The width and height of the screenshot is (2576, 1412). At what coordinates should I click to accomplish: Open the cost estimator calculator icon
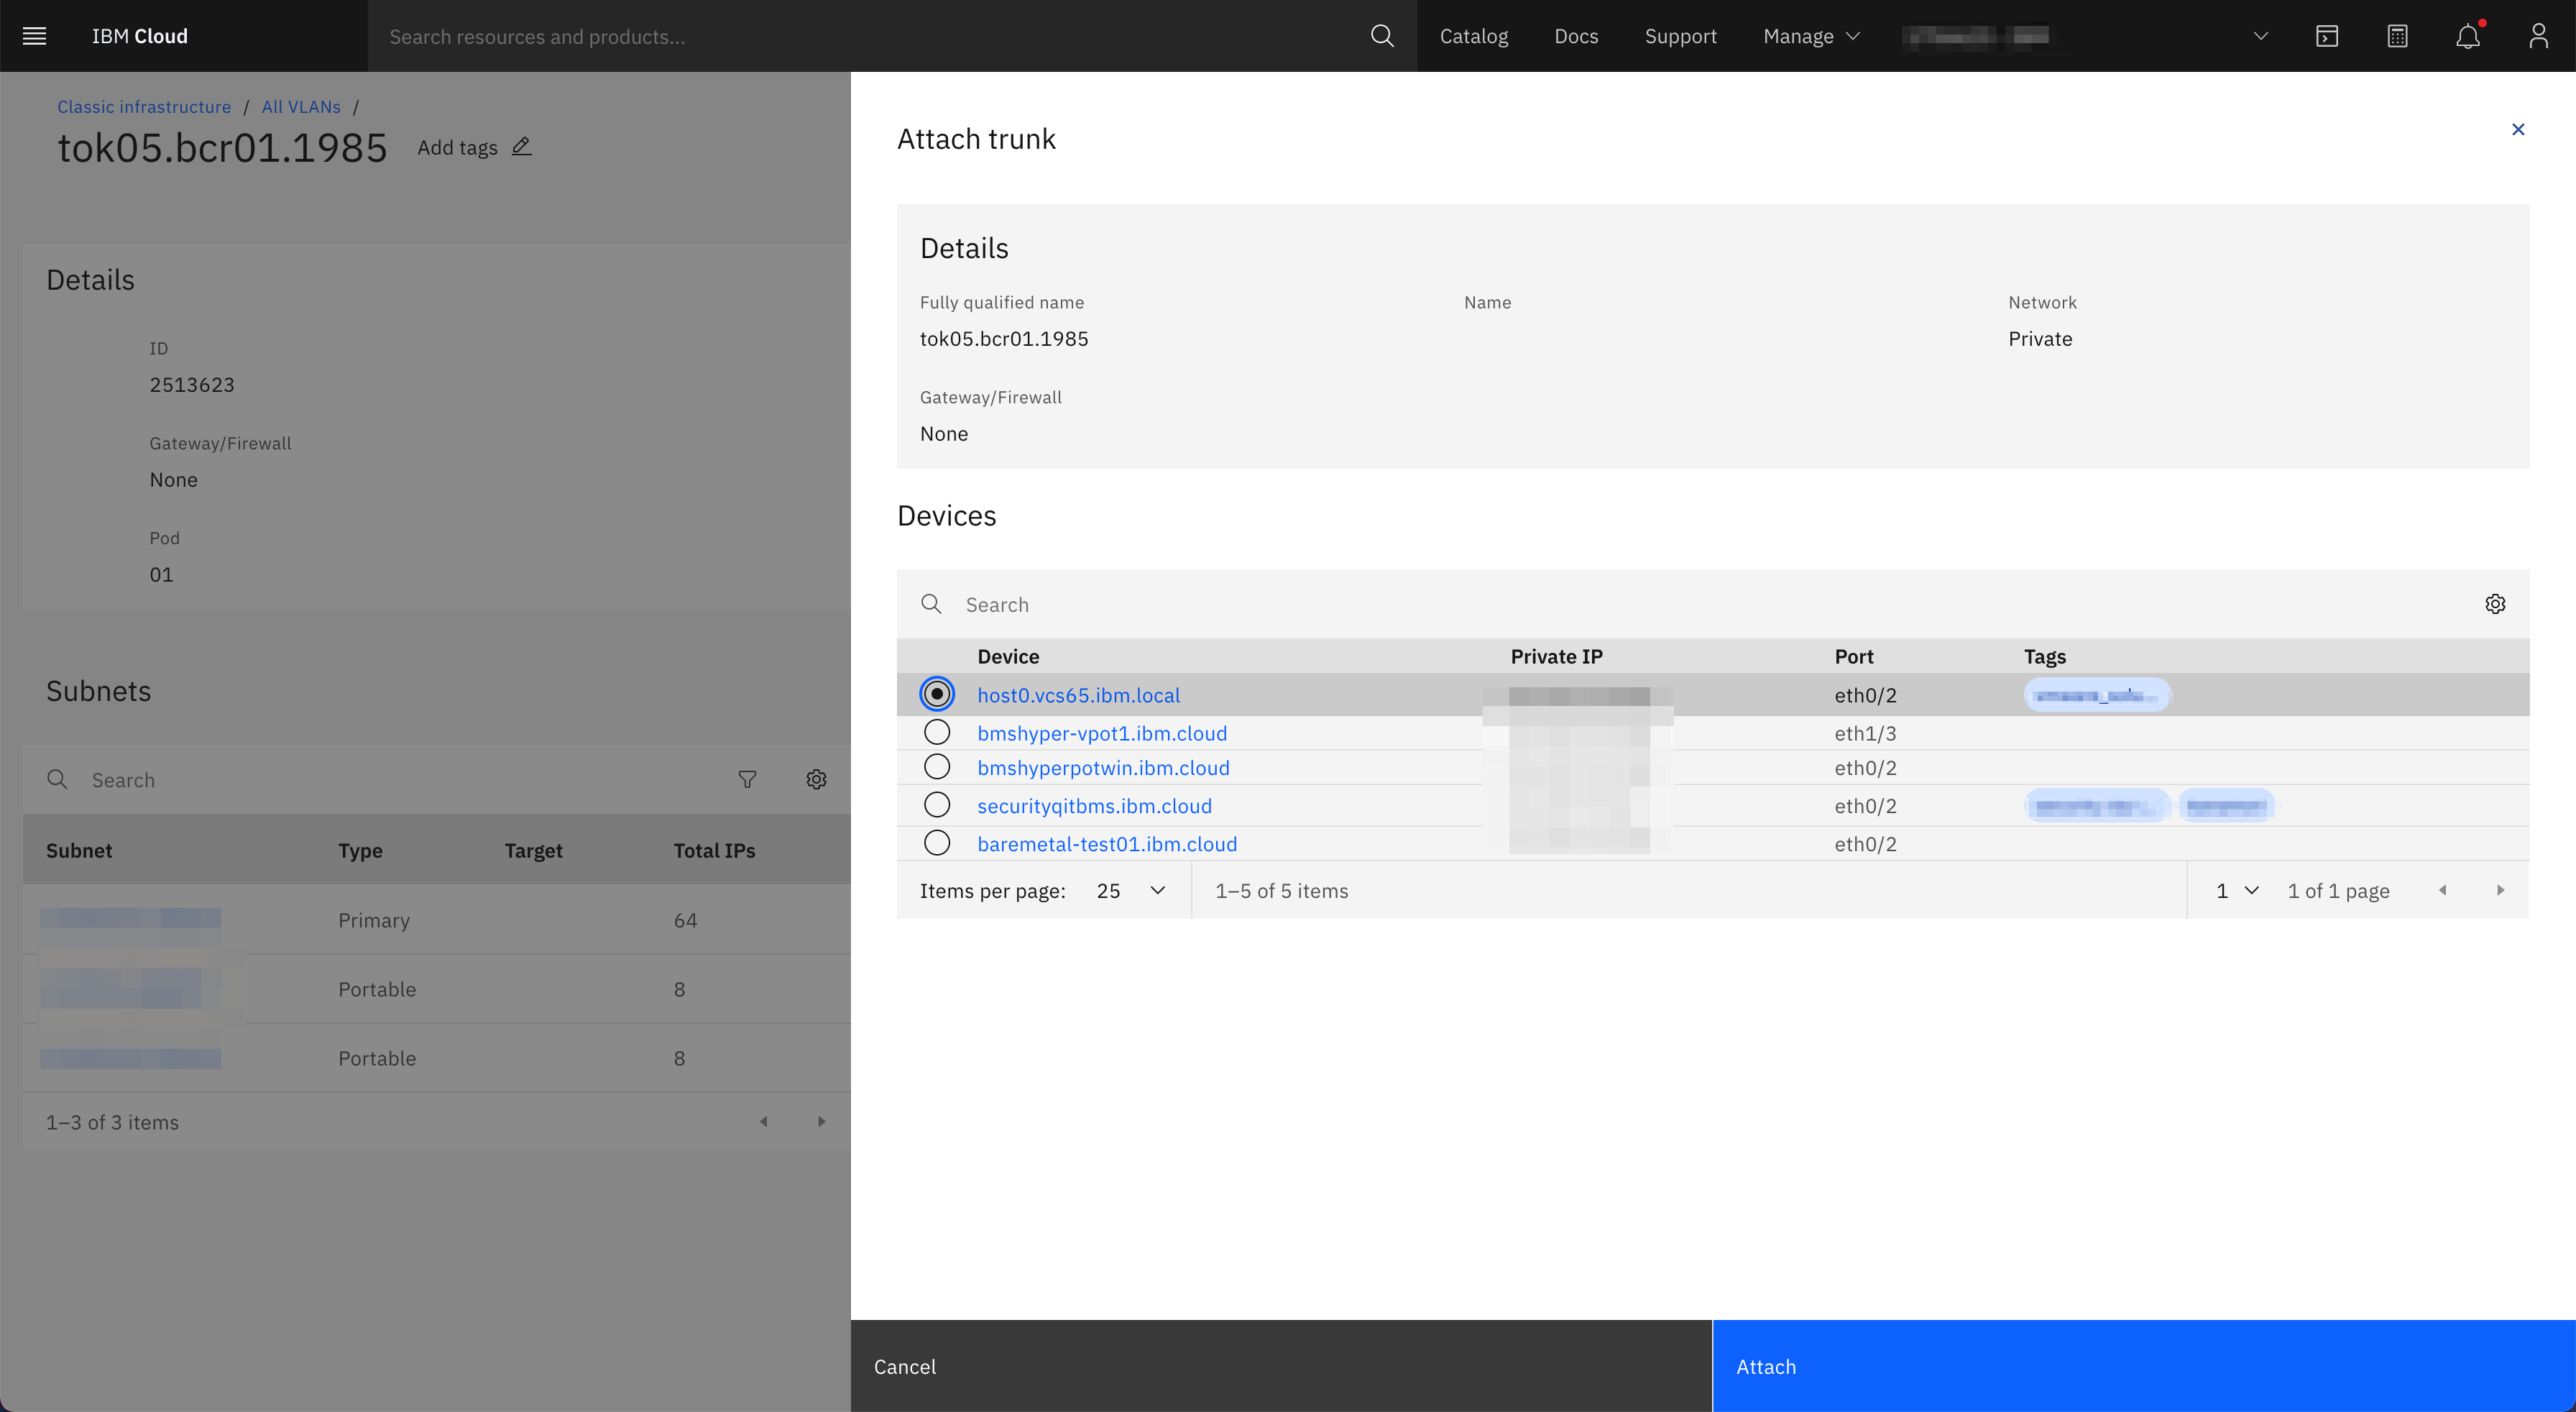click(2397, 36)
